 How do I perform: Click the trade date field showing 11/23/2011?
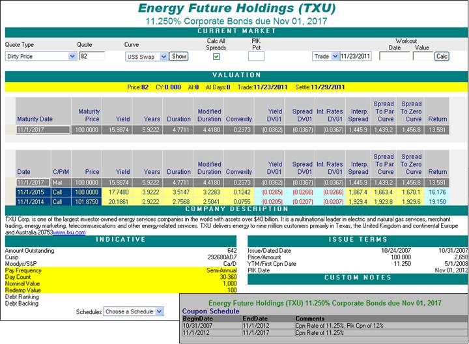[356, 56]
